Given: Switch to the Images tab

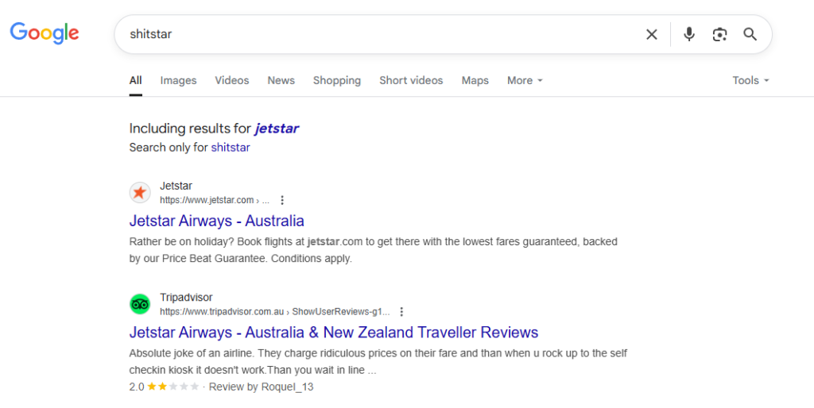Looking at the screenshot, I should click(x=178, y=80).
